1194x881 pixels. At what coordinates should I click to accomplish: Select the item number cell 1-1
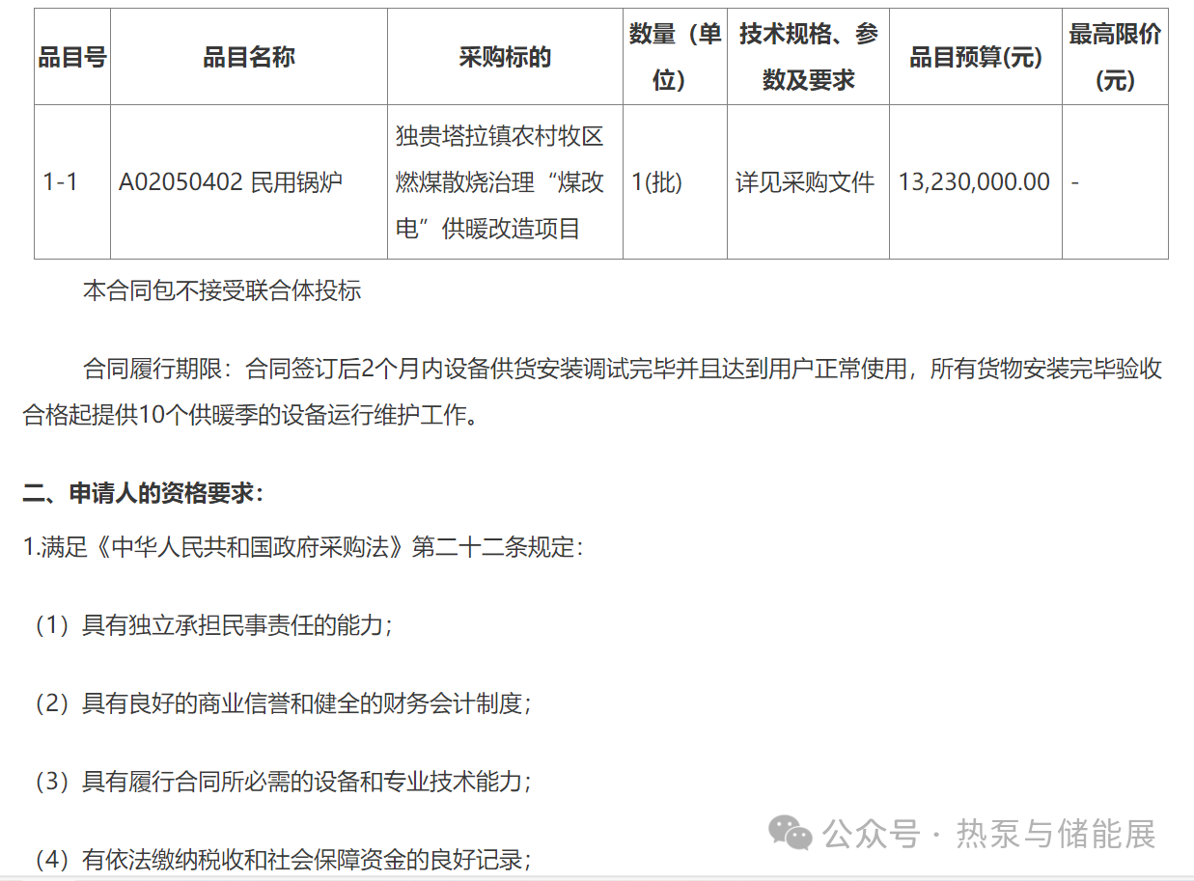[x=61, y=181]
